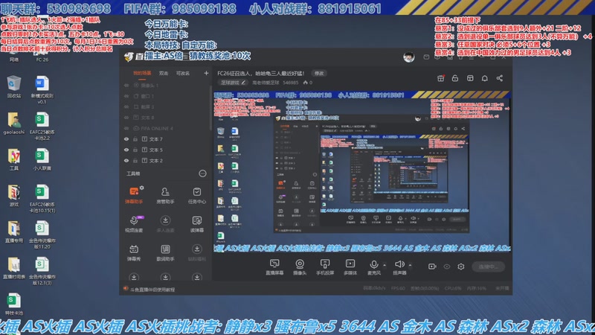Open stream settings gear icon
The height and width of the screenshot is (335, 595).
tap(460, 267)
